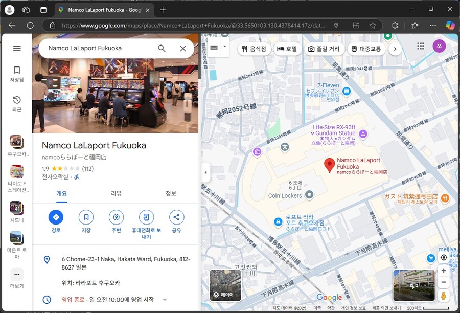The image size is (460, 313).
Task: Open the Google Maps hamburger menu
Action: point(17,49)
